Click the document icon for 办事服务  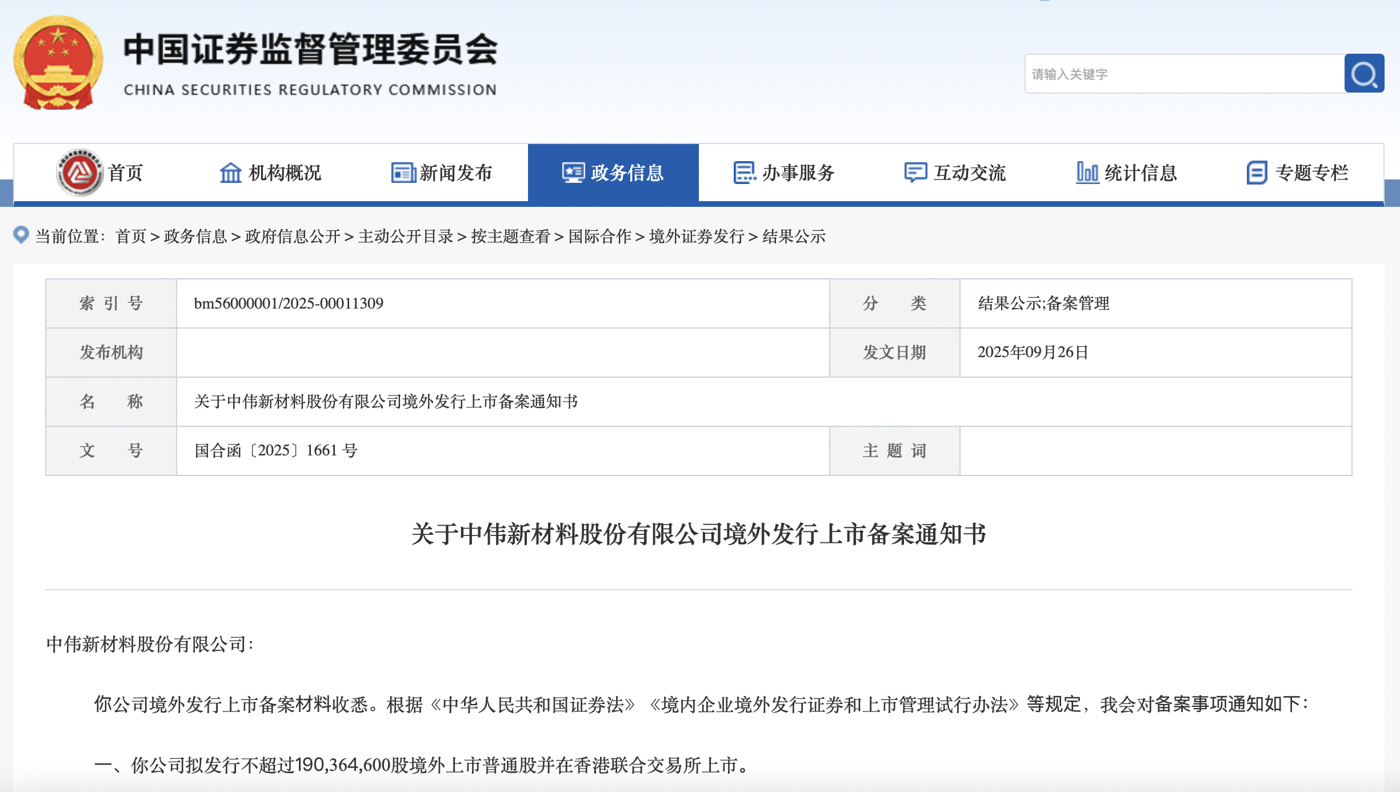coord(744,173)
